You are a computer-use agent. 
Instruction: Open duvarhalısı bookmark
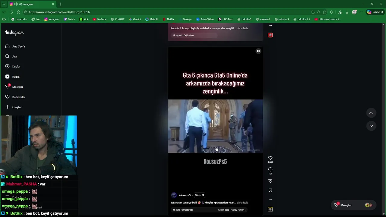[x=19, y=19]
